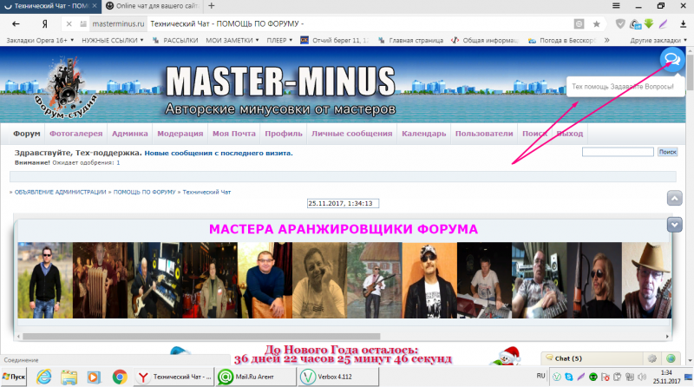Open the 'Отчий берег' bookmark
This screenshot has width=694, height=387.
pyautogui.click(x=335, y=40)
